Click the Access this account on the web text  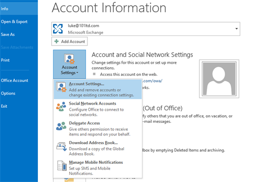click(129, 74)
